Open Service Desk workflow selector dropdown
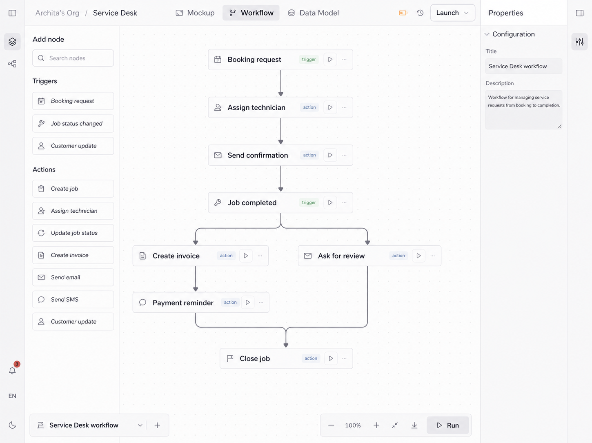This screenshot has width=592, height=443. click(x=90, y=425)
